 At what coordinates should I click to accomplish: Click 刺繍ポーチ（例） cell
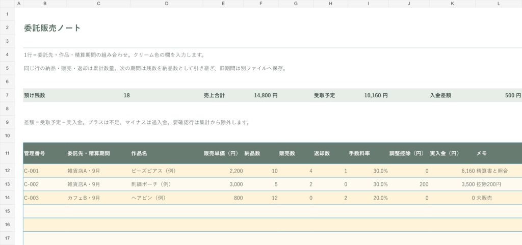click(167, 184)
